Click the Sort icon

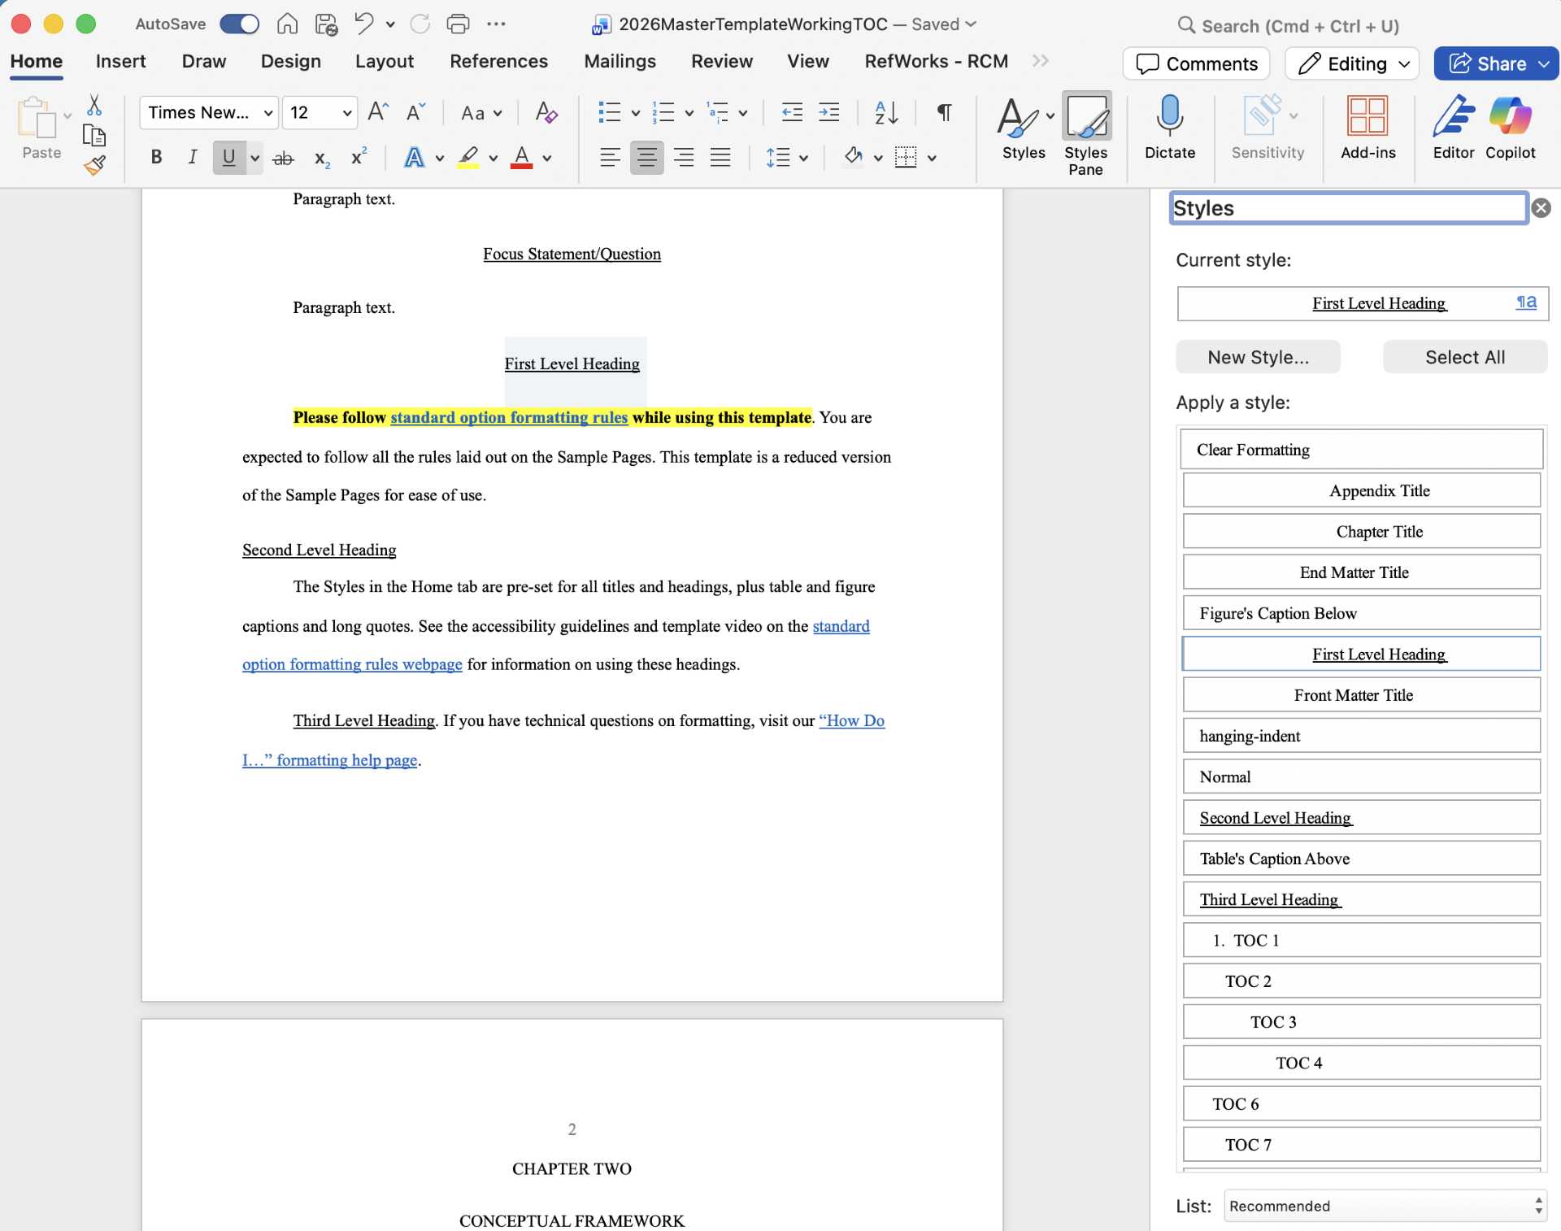point(885,113)
